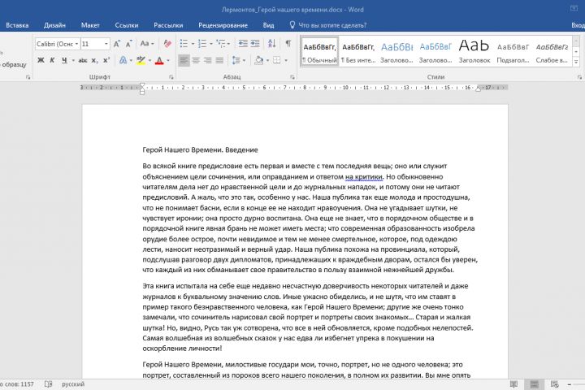
Task: Open the Ссылки tab
Action: pyautogui.click(x=127, y=25)
